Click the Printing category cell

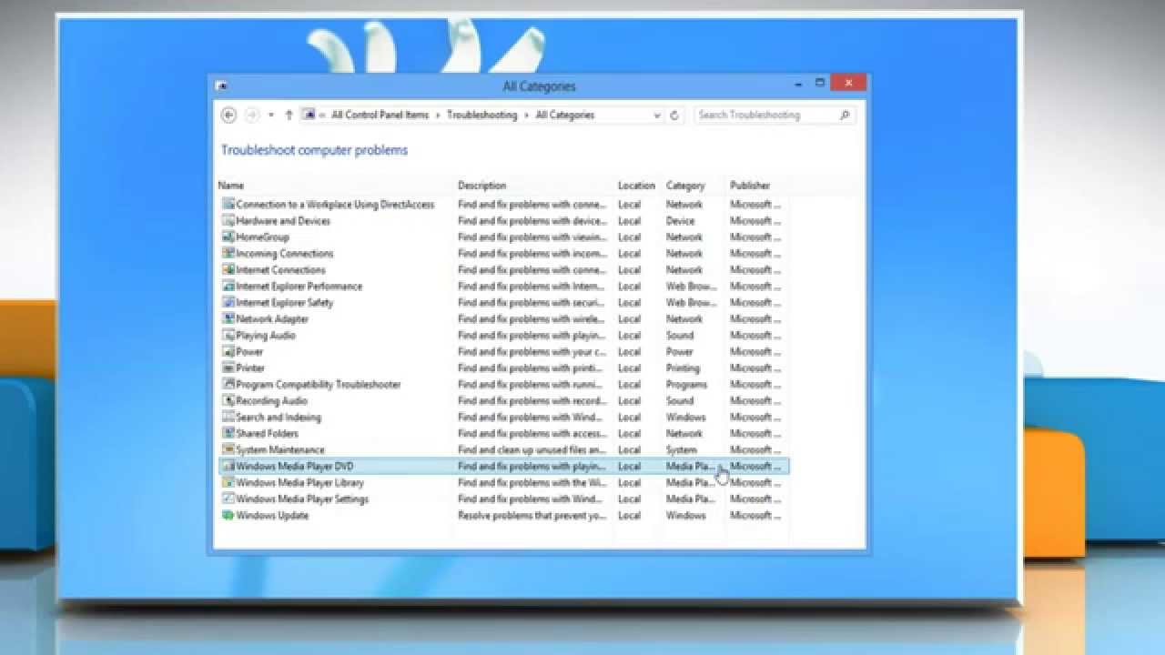pyautogui.click(x=683, y=368)
